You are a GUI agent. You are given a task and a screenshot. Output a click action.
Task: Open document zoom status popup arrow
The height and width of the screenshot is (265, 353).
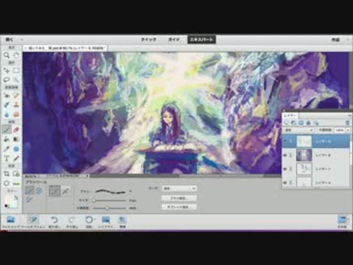[x=88, y=176]
